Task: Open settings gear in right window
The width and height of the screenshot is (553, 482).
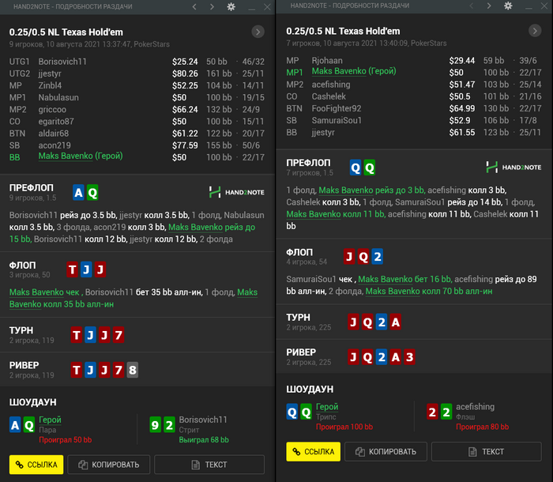Action: pos(508,6)
